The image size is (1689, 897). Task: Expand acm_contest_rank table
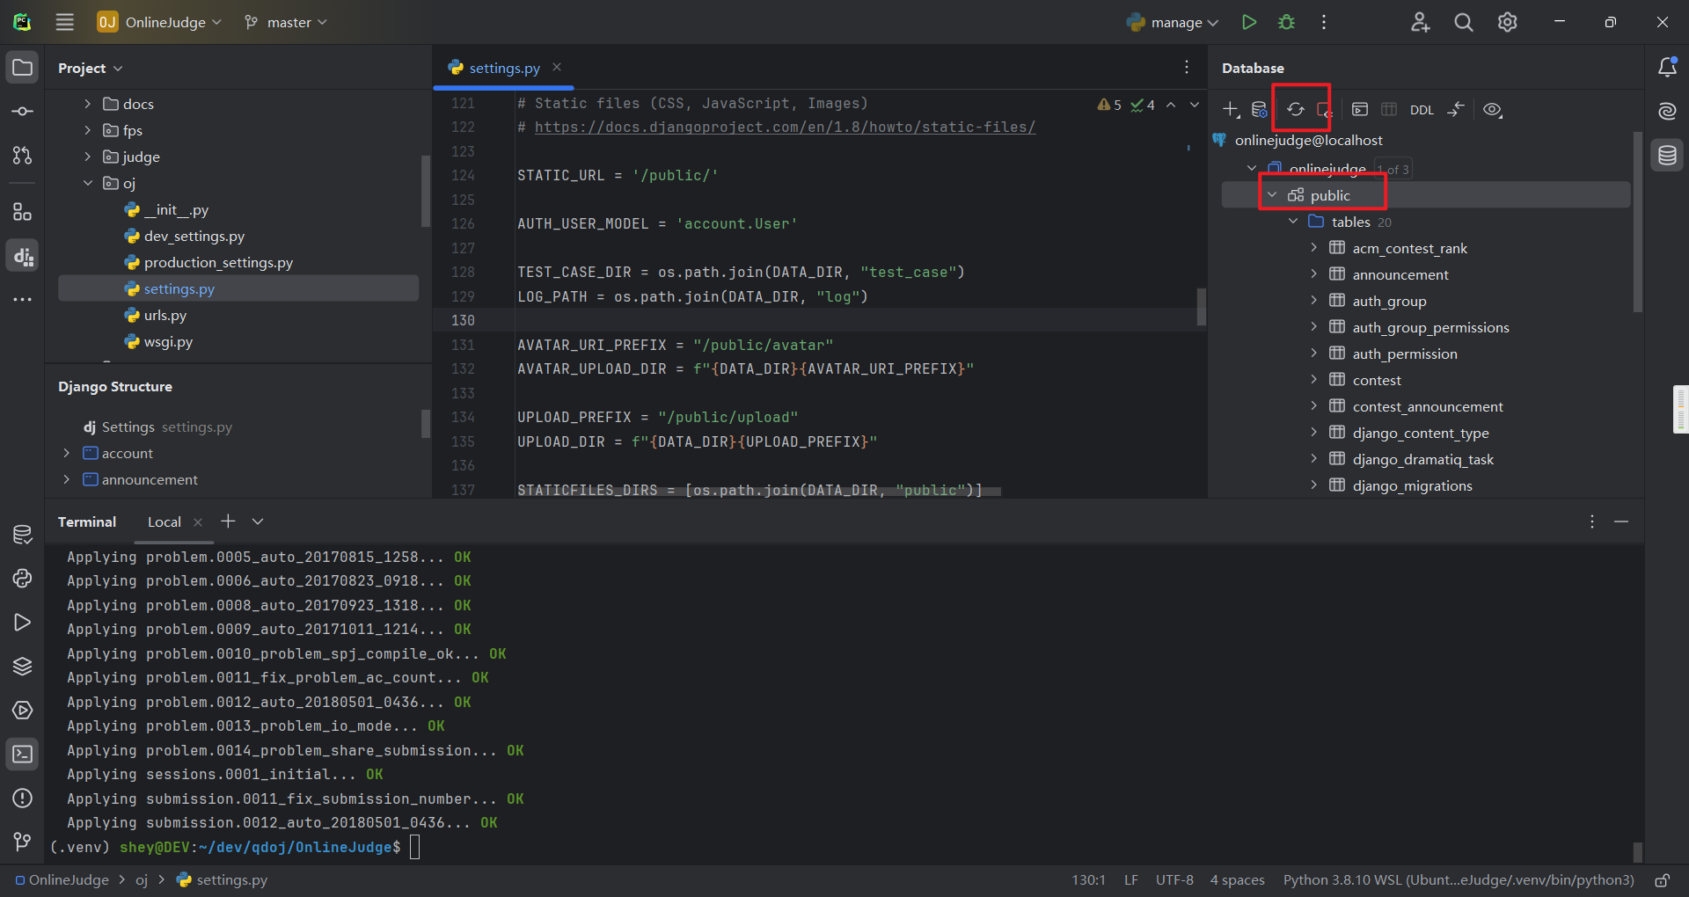pos(1314,248)
